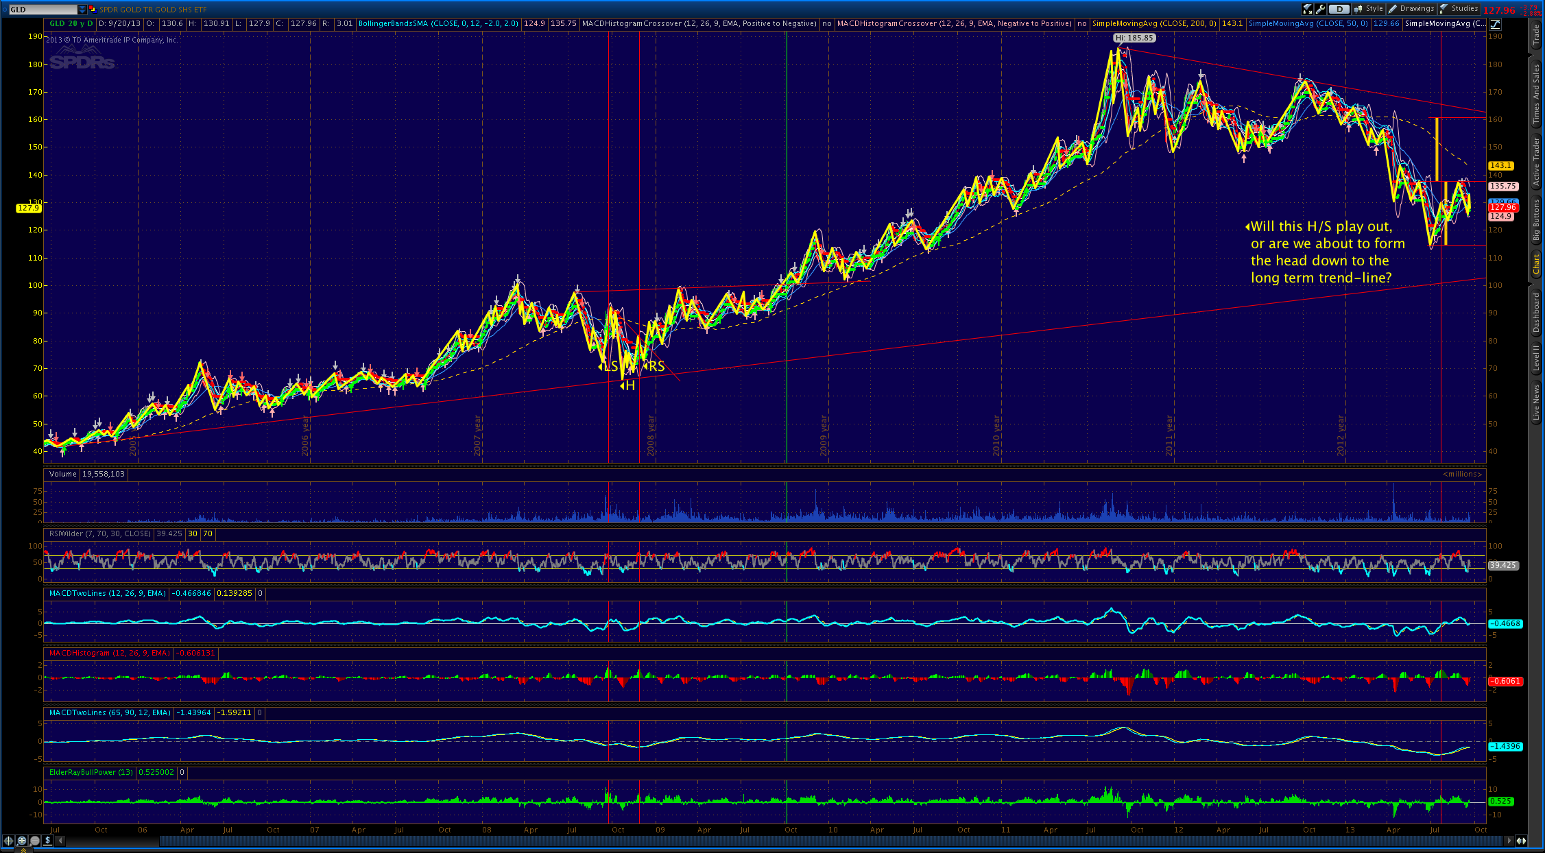This screenshot has width=1545, height=853.
Task: Click the LS drawing label
Action: 609,367
